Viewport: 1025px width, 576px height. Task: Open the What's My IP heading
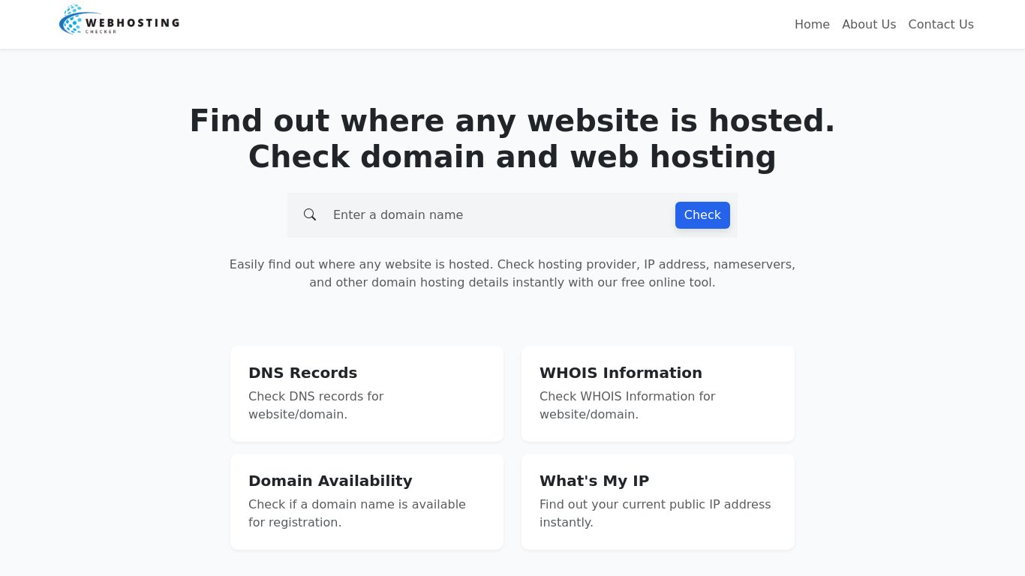[594, 481]
